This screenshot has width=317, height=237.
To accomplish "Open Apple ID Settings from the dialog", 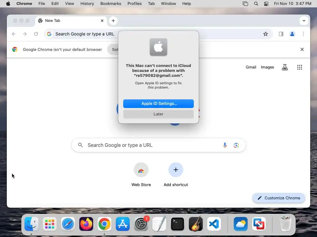I will 158,104.
